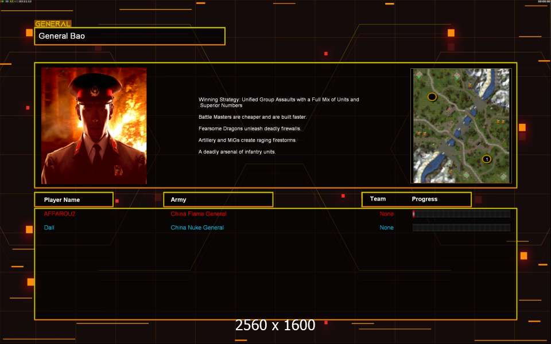Select the GENERAL tab label
Screen dimensions: 551x344
pyautogui.click(x=53, y=24)
